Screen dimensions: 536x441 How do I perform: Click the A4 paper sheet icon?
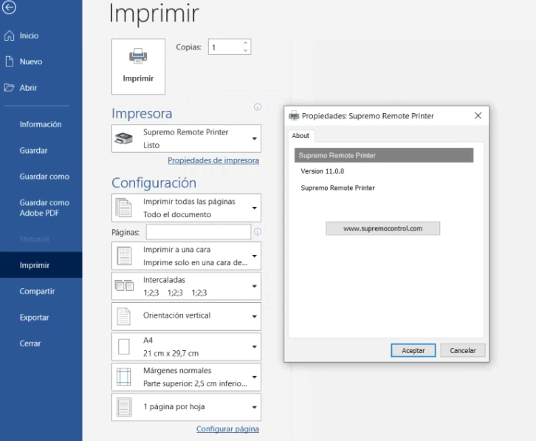124,346
